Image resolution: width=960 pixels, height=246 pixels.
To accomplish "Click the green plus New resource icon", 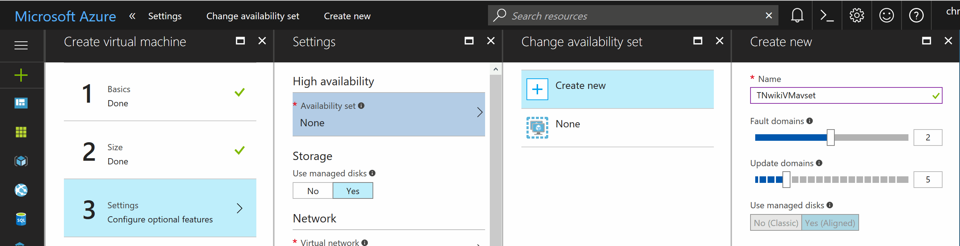I will click(x=21, y=75).
